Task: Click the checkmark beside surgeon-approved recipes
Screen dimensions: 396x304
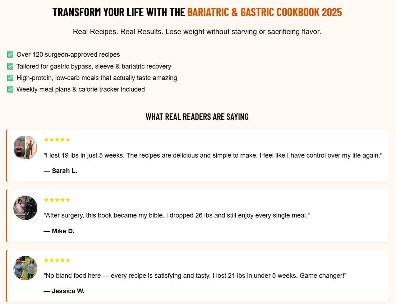Action: coord(10,55)
